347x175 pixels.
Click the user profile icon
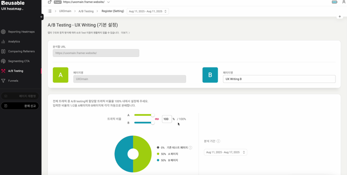click(344, 2)
